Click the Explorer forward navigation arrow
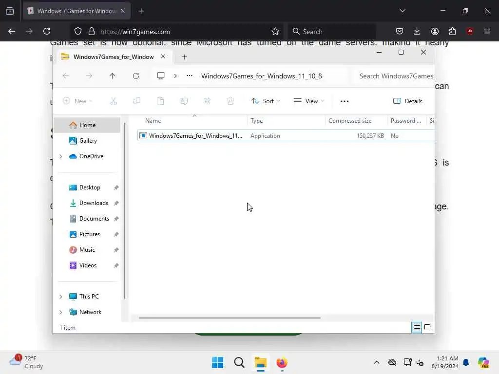Image resolution: width=499 pixels, height=374 pixels. coord(89,75)
